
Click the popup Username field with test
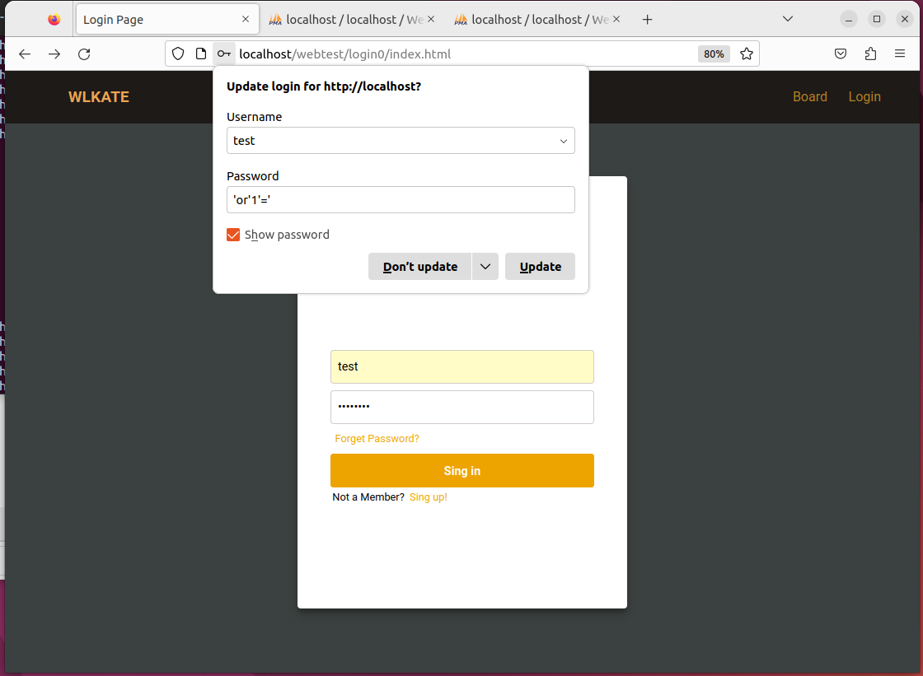(401, 141)
